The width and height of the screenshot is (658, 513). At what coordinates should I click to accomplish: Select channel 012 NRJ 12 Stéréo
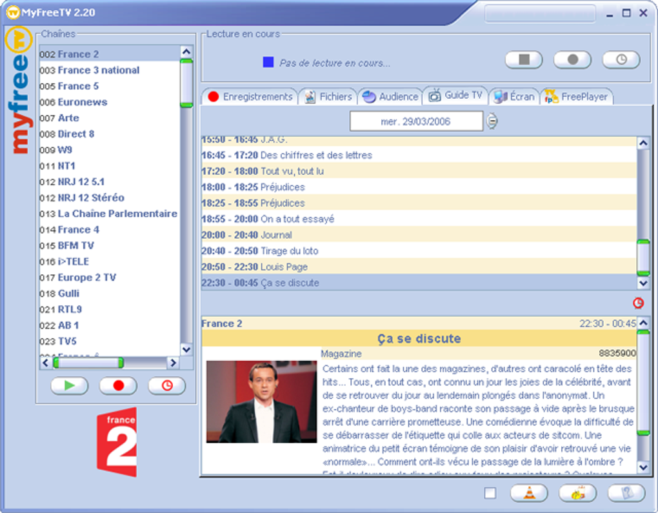[x=110, y=197]
